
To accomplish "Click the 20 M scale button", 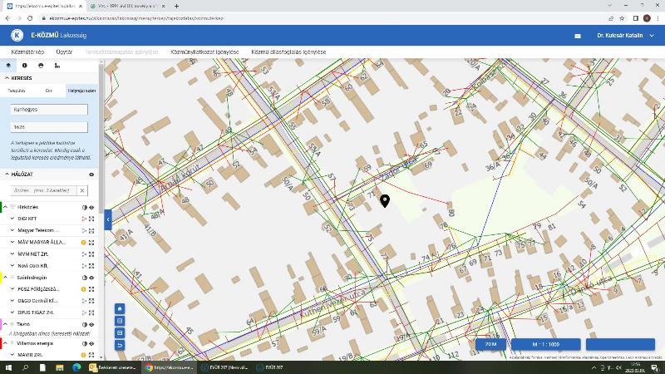I will tap(490, 344).
